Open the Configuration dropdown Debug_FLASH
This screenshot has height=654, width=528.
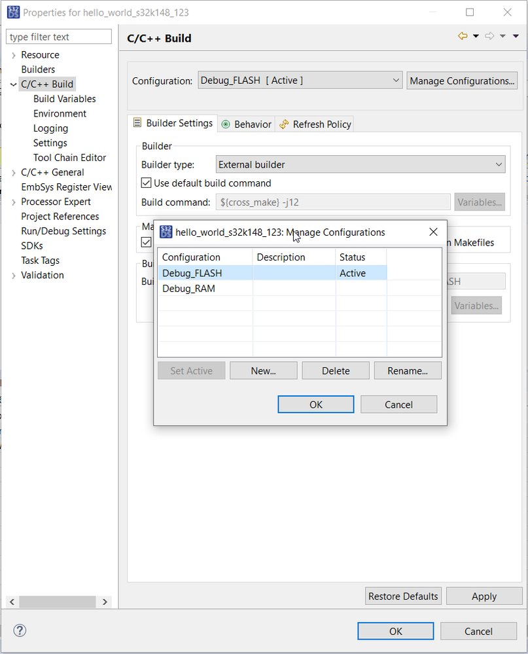click(300, 81)
